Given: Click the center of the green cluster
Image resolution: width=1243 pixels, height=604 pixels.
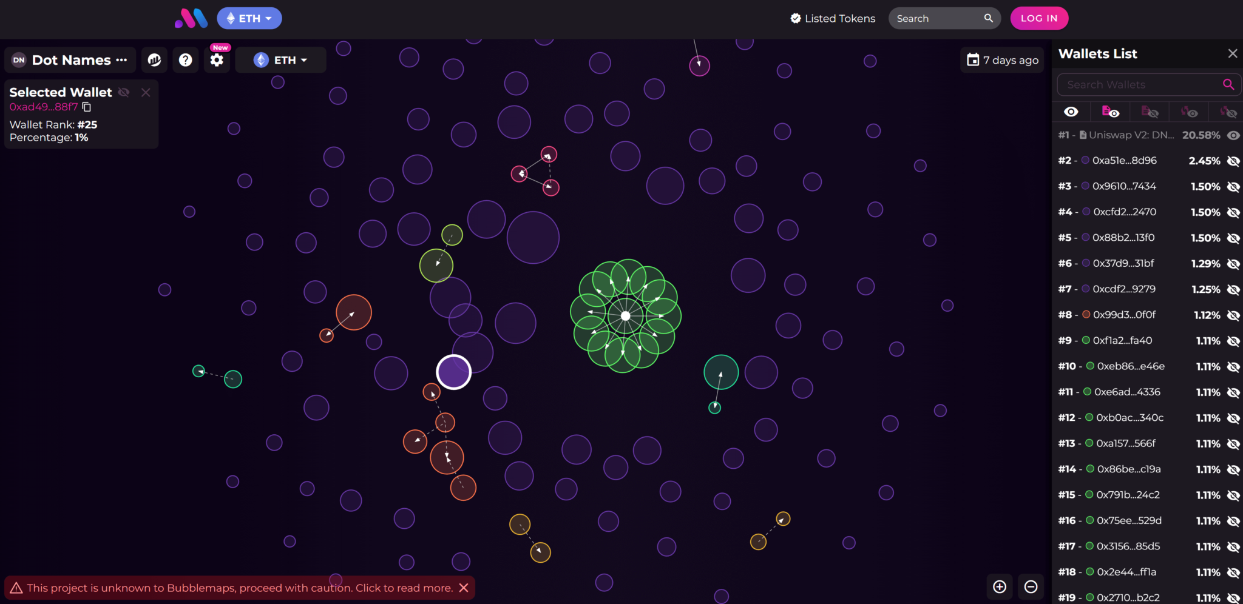Looking at the screenshot, I should (x=626, y=315).
